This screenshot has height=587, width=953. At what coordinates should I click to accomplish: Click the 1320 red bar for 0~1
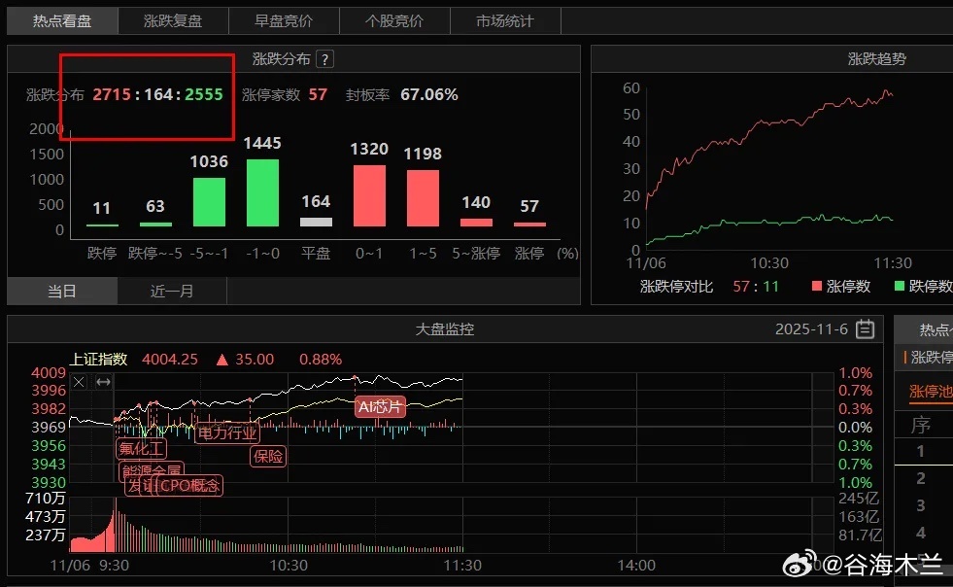[x=369, y=196]
